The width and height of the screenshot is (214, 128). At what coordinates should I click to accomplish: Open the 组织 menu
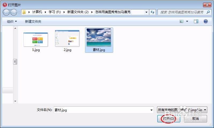[x=12, y=22]
